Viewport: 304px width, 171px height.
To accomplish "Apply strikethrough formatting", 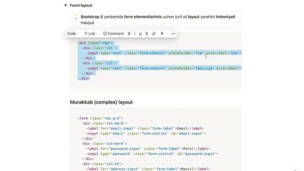I will pyautogui.click(x=147, y=34).
